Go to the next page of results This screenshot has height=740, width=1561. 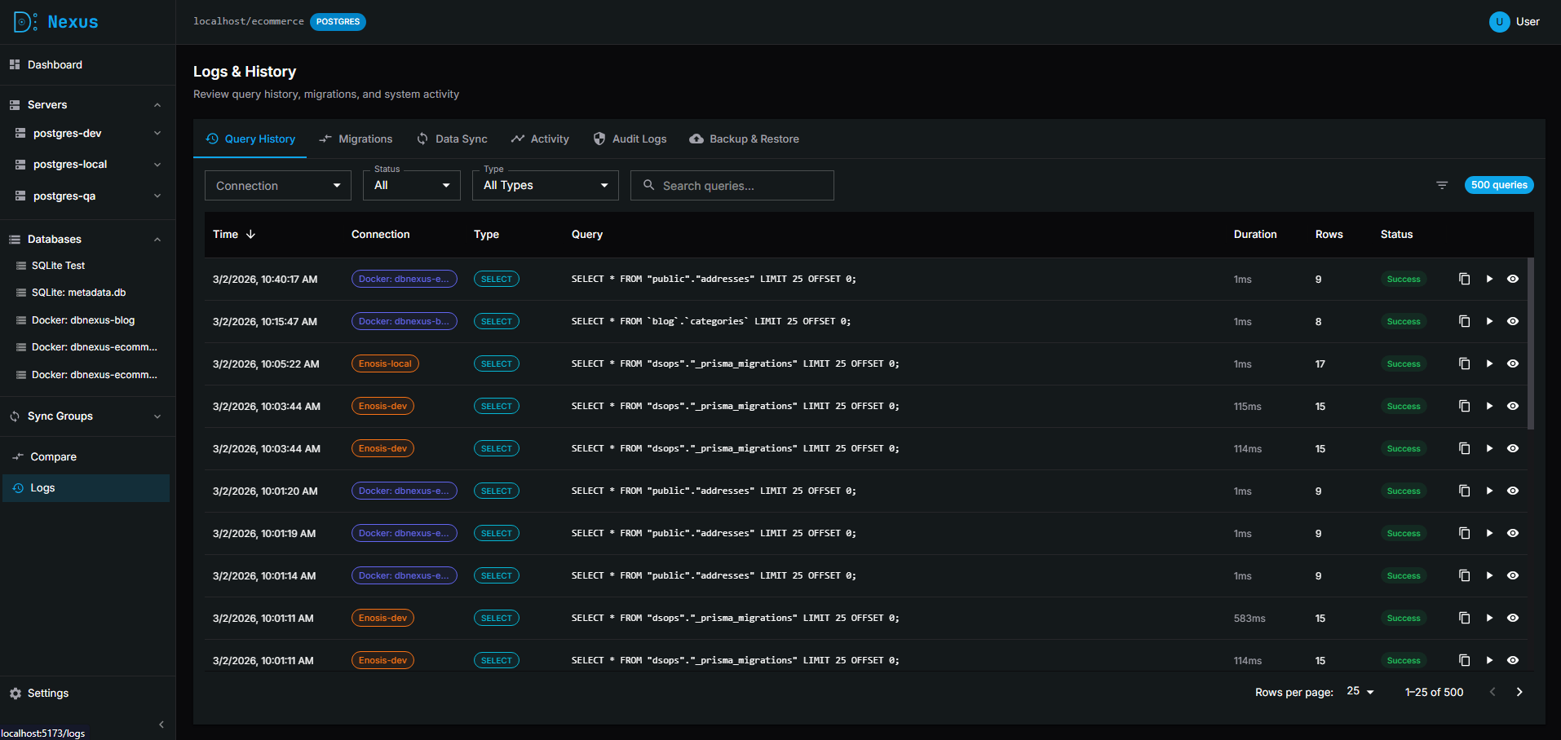coord(1519,692)
